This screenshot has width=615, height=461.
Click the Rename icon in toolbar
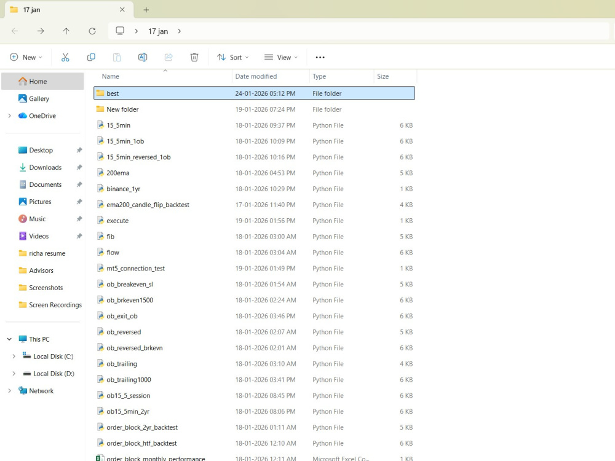[x=143, y=57]
